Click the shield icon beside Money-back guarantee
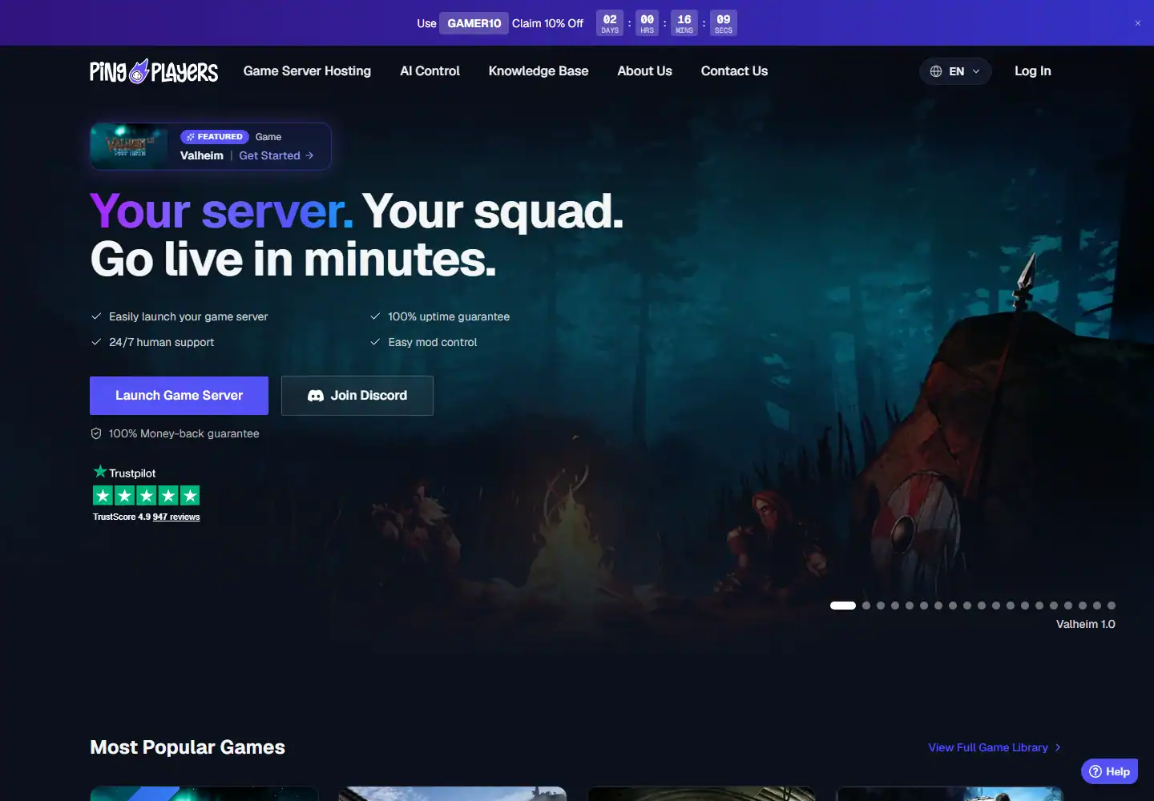 pyautogui.click(x=96, y=433)
